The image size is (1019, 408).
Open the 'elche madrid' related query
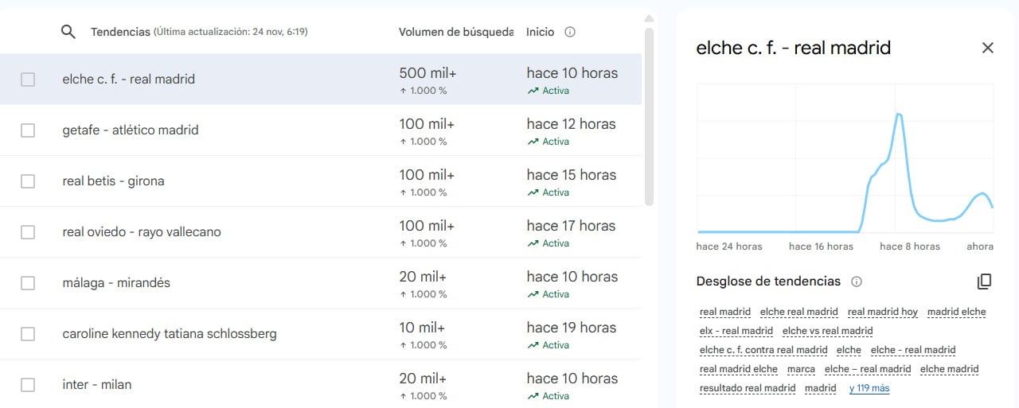click(950, 369)
